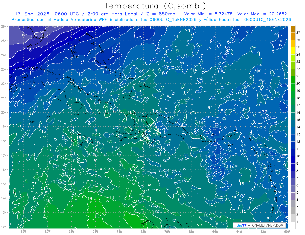
Task: Click the 70W longitude axis label
Action: [167, 231]
